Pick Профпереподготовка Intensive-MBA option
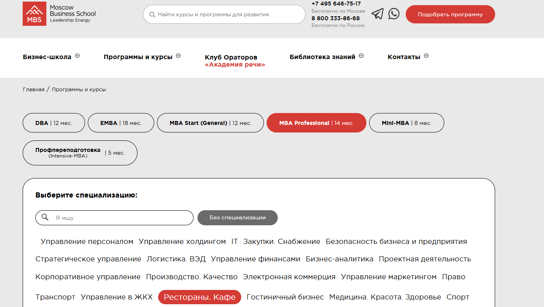 pos(80,153)
